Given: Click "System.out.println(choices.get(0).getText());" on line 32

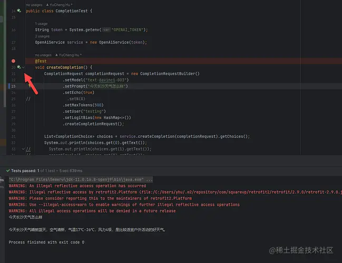Looking at the screenshot, I should (95, 143).
